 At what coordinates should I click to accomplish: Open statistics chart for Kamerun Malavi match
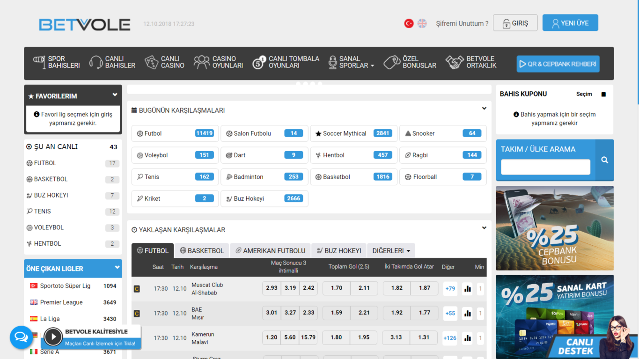click(x=468, y=338)
